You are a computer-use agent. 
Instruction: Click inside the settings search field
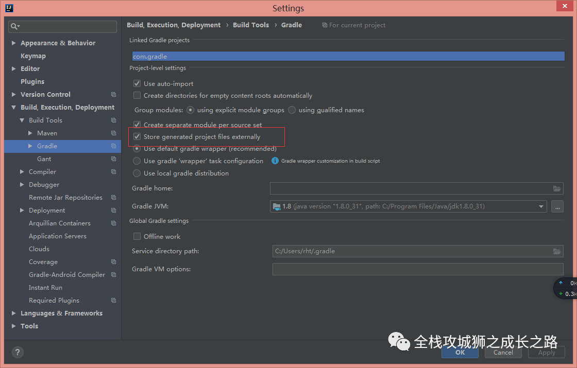click(62, 26)
